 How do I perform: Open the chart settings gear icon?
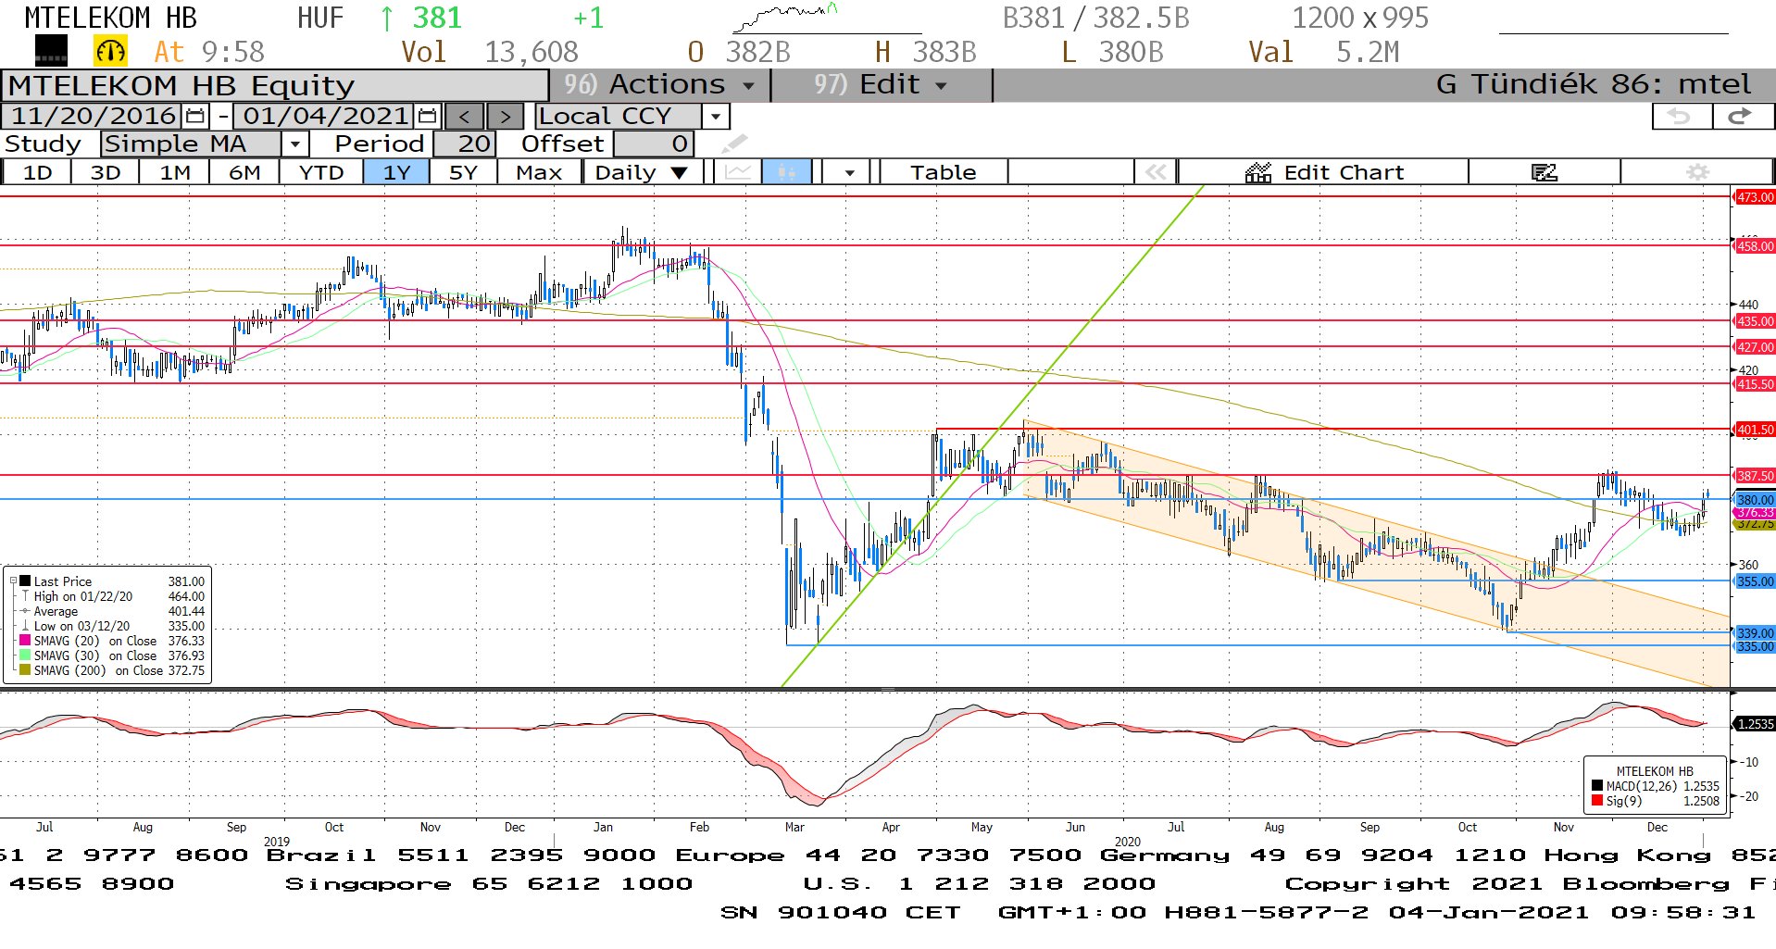(x=1696, y=172)
